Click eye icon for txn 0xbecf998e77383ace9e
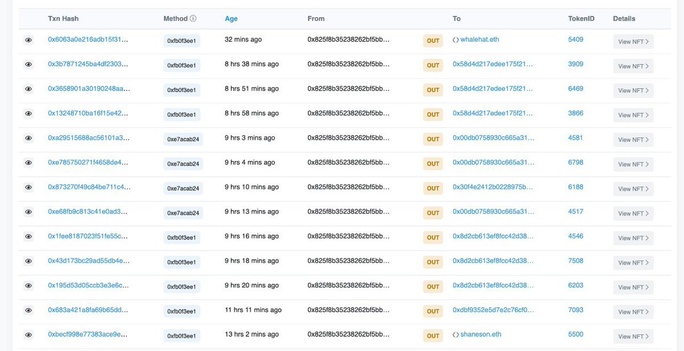 pyautogui.click(x=28, y=334)
